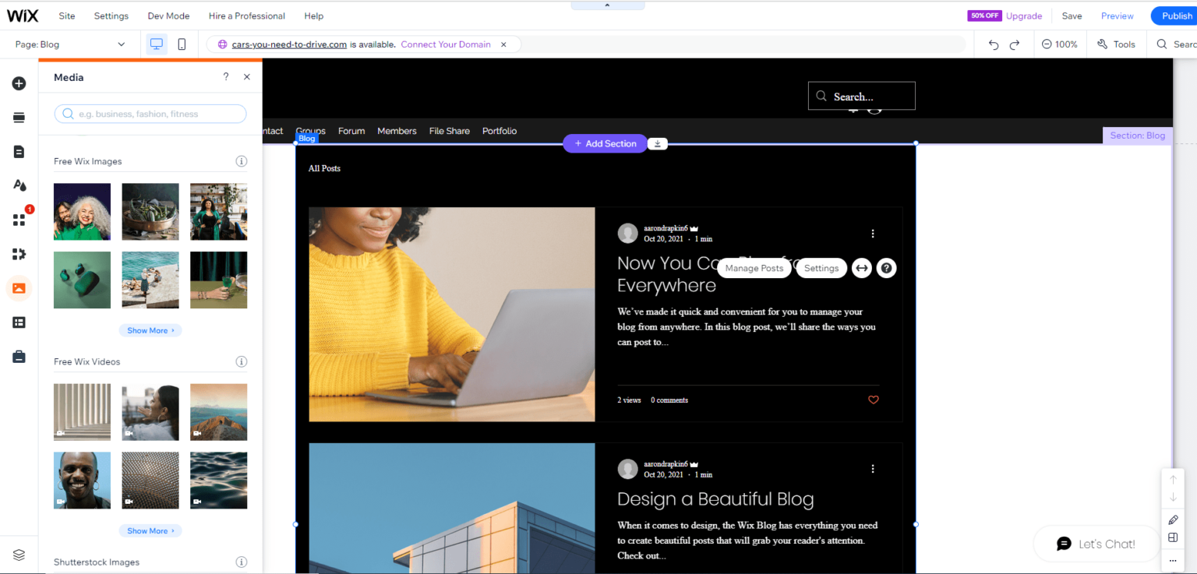Open Connect Your Domain link
The width and height of the screenshot is (1197, 574).
tap(445, 44)
